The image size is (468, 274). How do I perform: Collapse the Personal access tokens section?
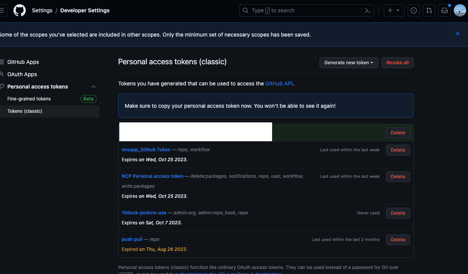click(94, 87)
